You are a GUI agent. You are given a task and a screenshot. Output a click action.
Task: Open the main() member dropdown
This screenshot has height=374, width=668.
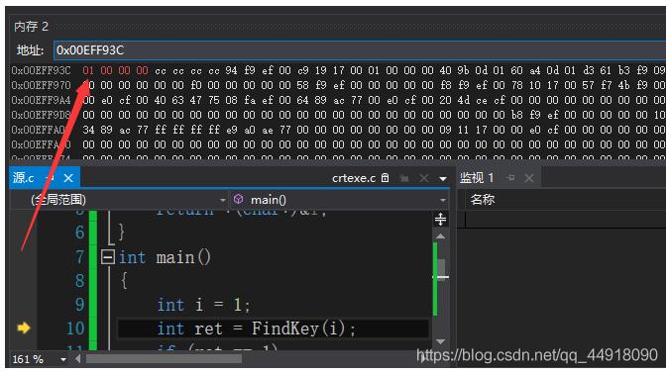[340, 200]
